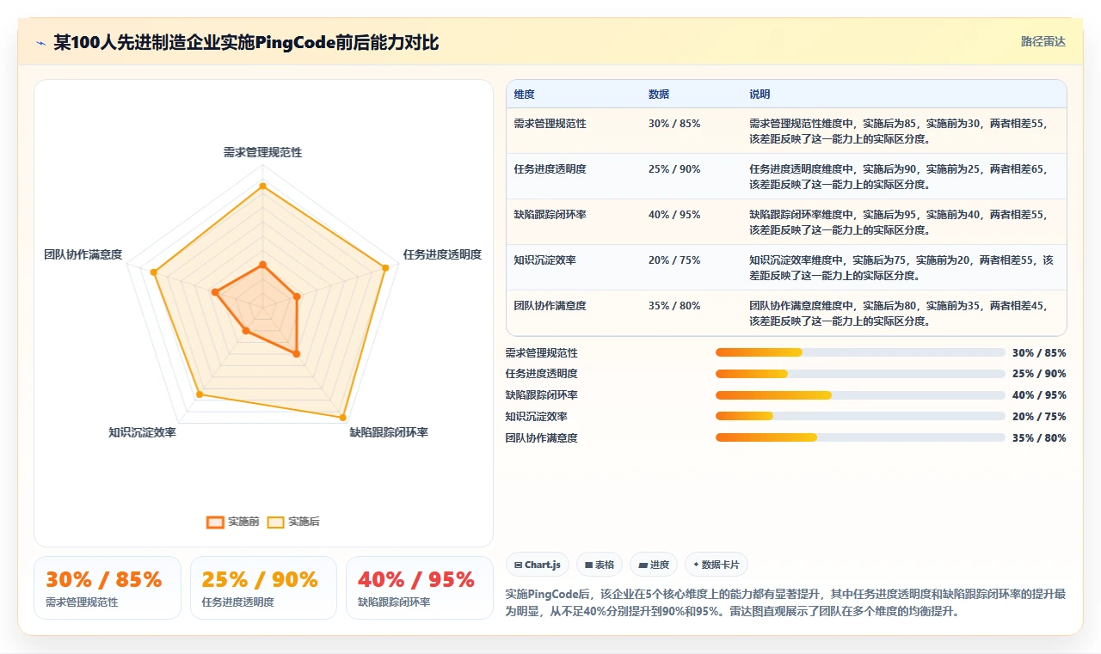Open the 40% / 95% summary card
The height and width of the screenshot is (654, 1101).
click(420, 588)
